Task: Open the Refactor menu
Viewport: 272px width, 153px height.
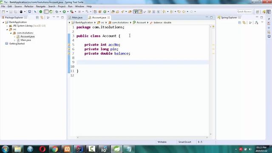Action: coord(29,6)
